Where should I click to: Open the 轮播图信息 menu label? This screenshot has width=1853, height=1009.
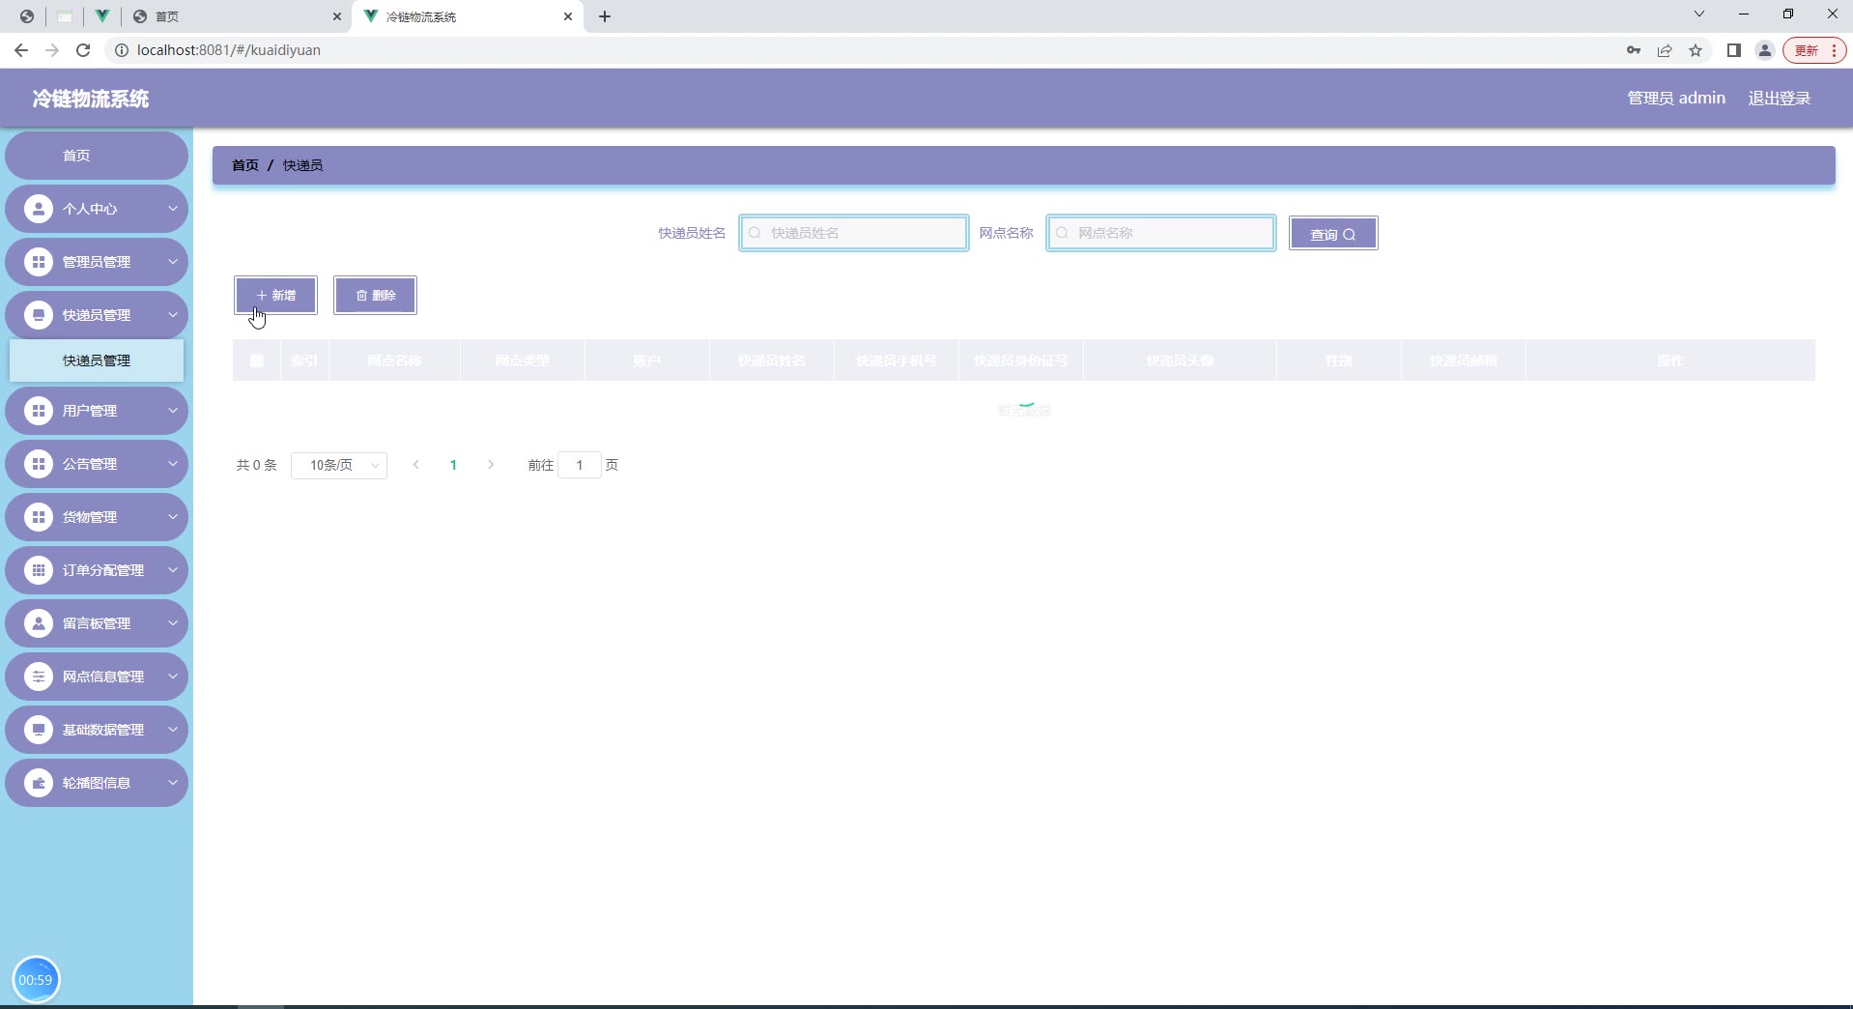point(97,783)
